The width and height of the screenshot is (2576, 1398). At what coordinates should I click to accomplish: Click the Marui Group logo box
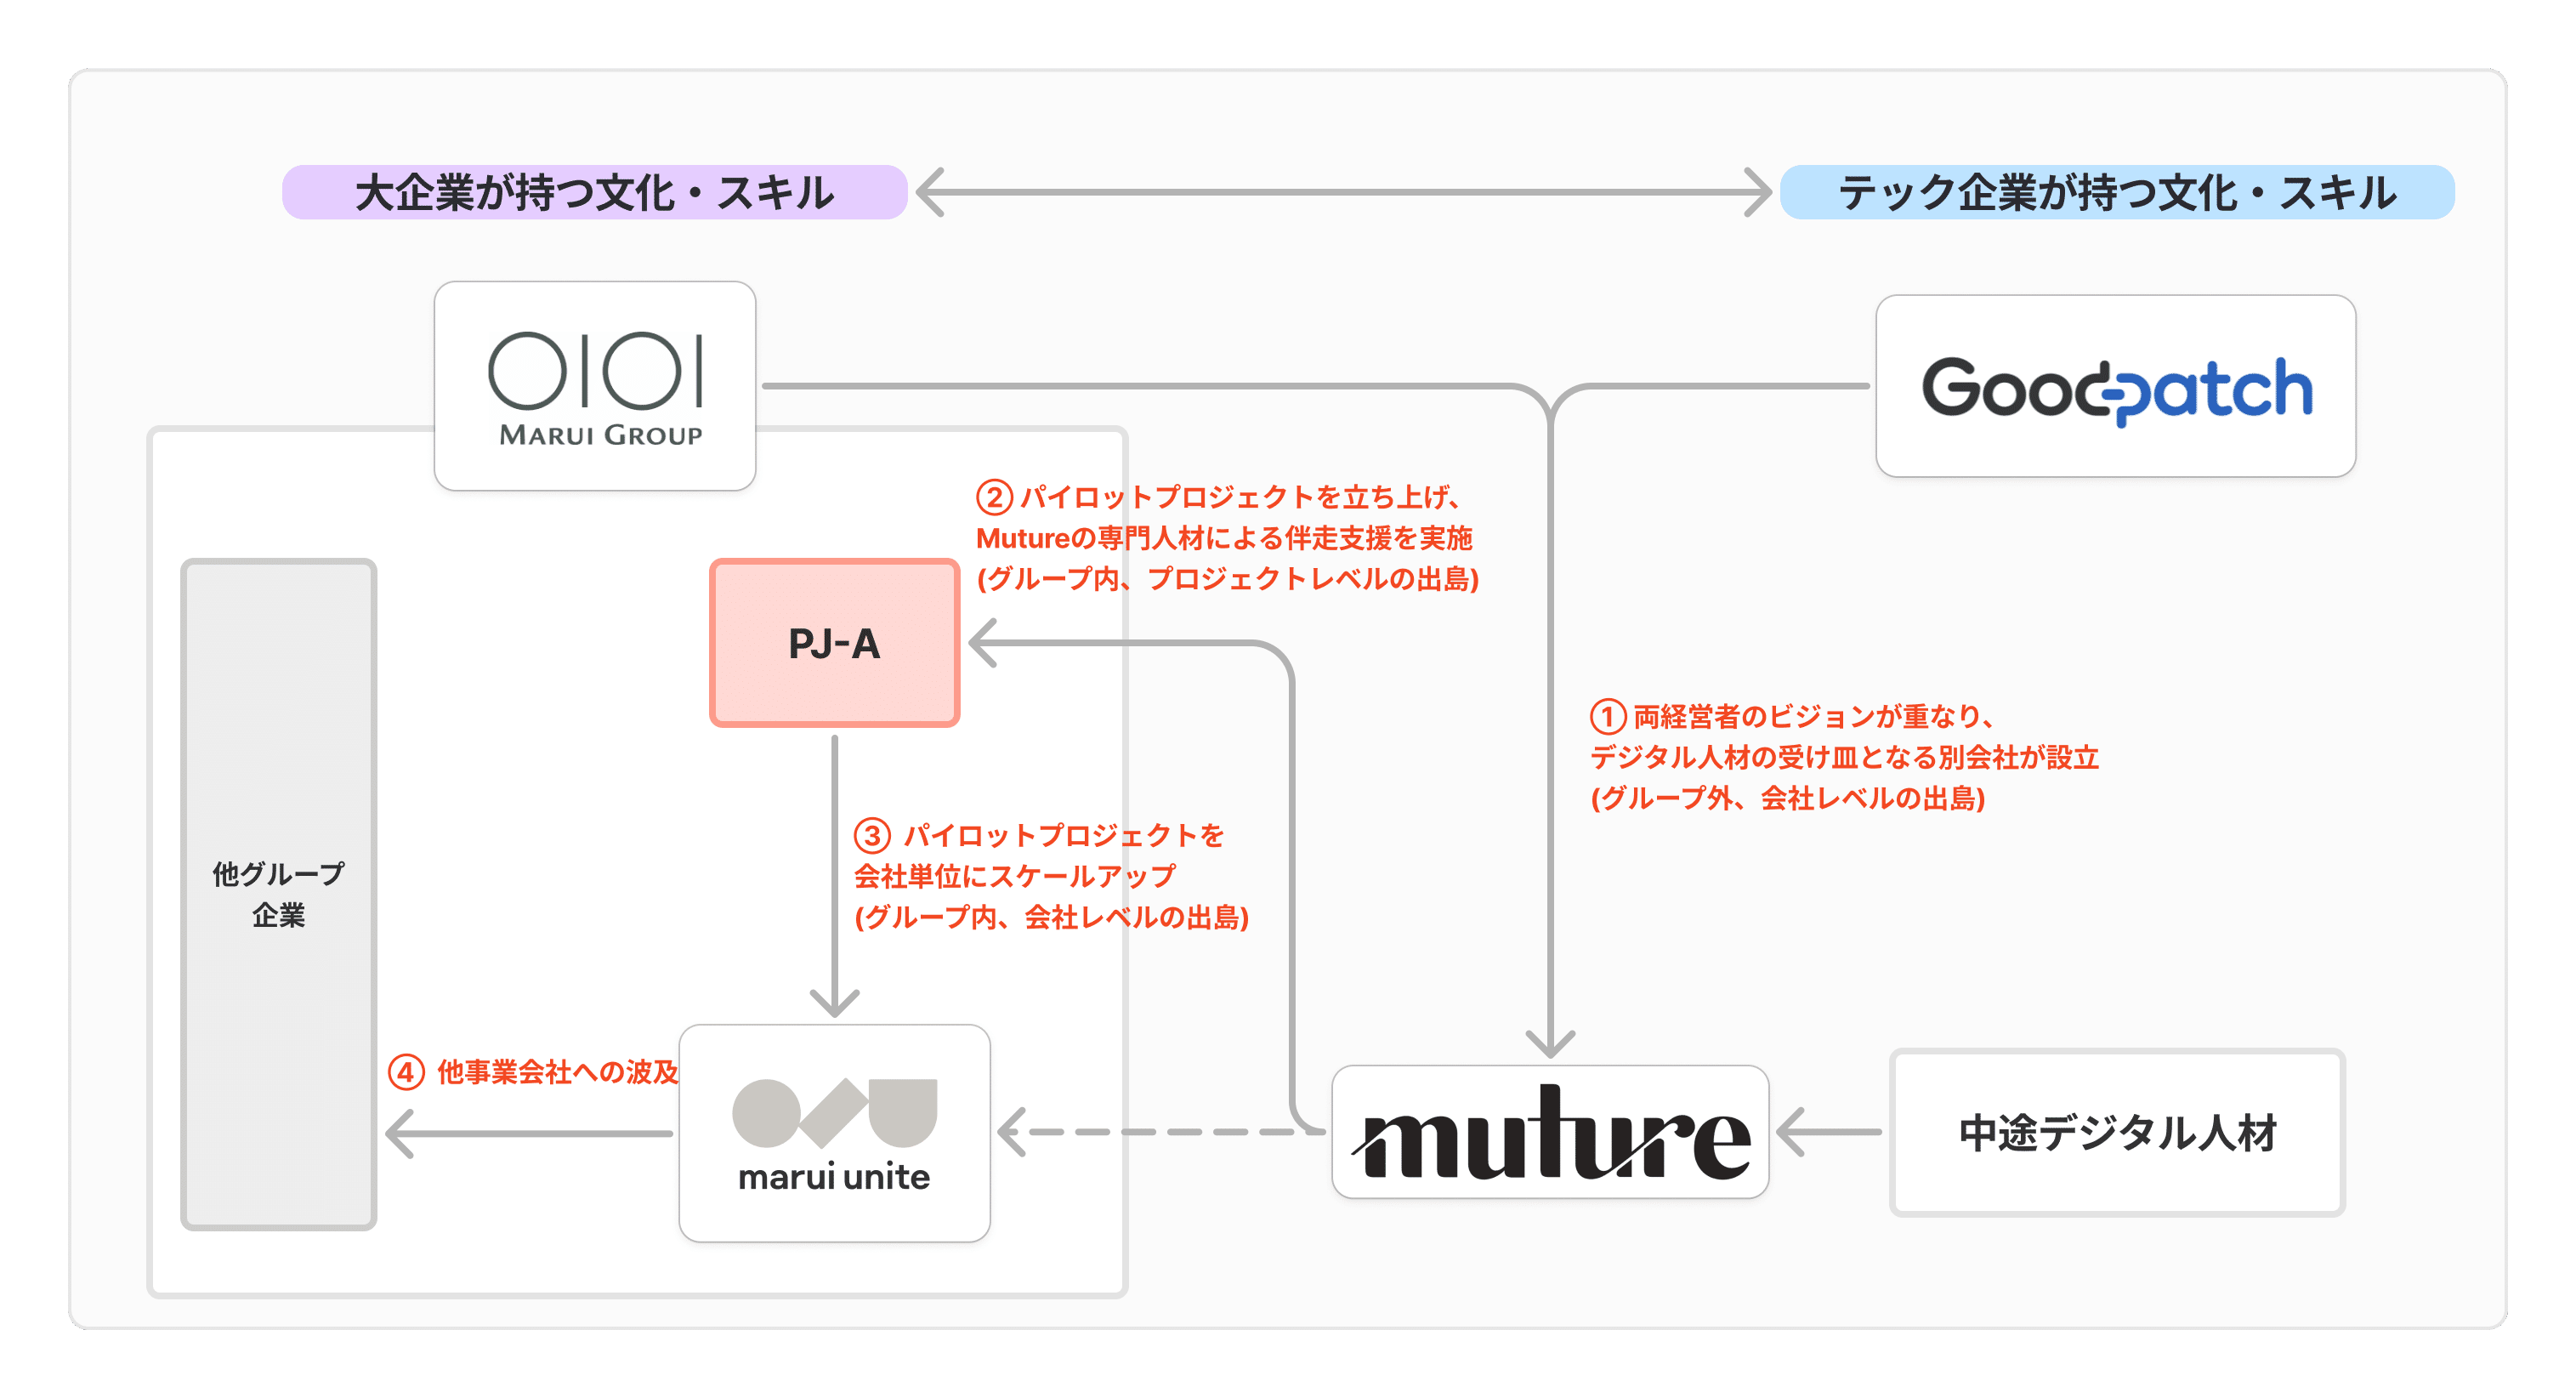(x=595, y=386)
